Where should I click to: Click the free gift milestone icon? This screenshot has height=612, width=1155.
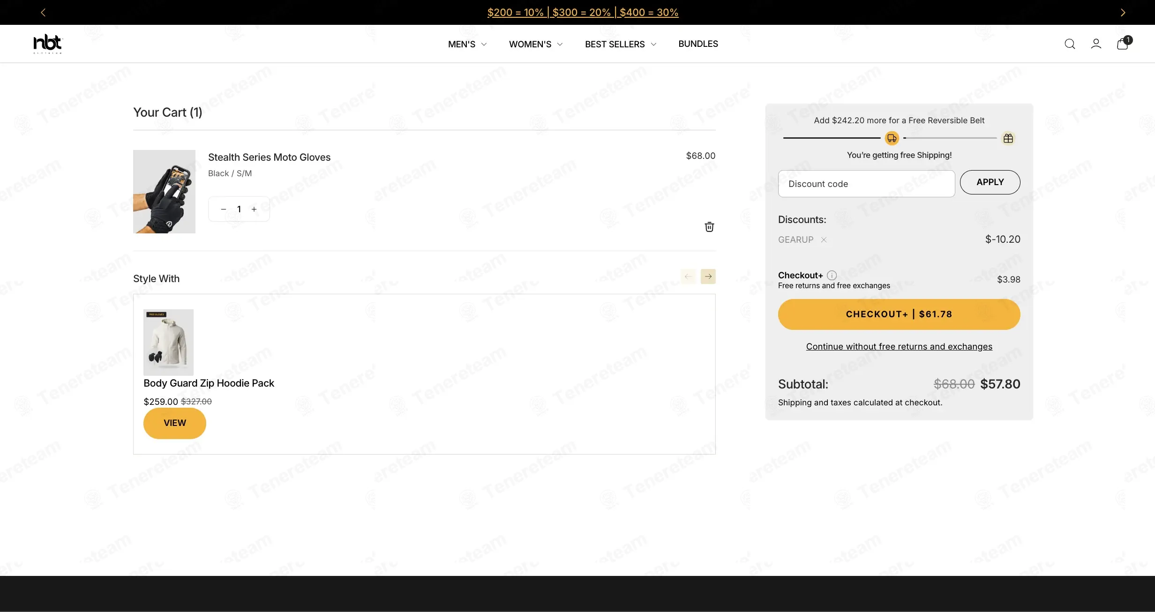click(1008, 138)
